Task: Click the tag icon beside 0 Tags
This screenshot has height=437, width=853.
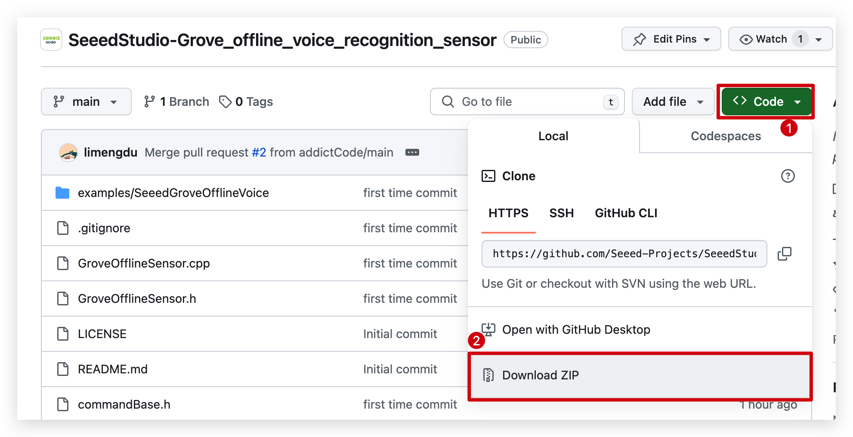Action: click(x=225, y=102)
